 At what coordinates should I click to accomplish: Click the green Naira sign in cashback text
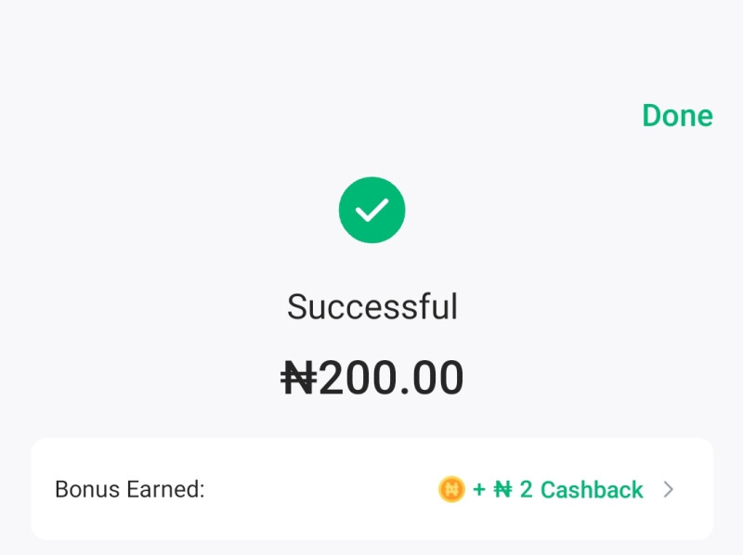click(x=502, y=489)
